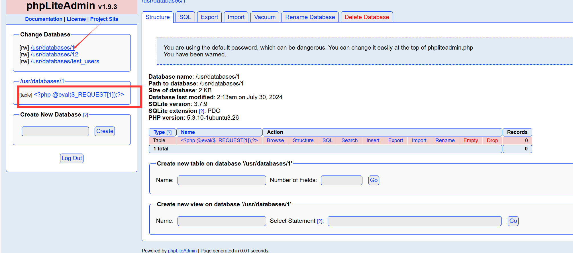573x253 pixels.
Task: Click the Log Out button
Action: [x=72, y=158]
